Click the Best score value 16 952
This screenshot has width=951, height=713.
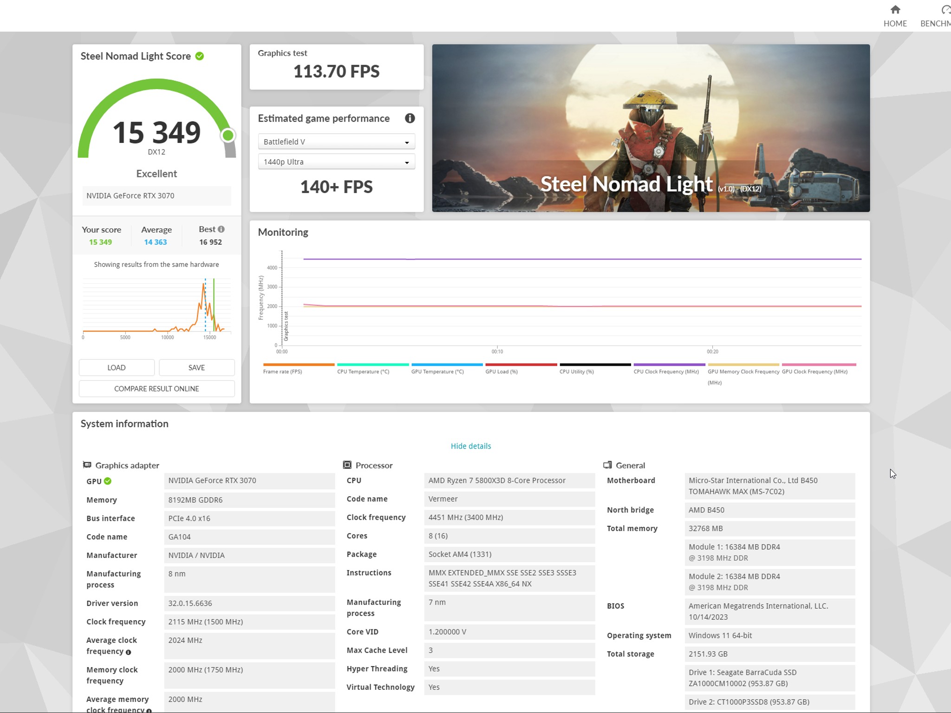210,242
